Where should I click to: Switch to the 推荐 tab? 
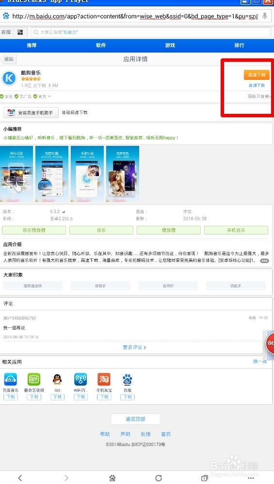32,45
